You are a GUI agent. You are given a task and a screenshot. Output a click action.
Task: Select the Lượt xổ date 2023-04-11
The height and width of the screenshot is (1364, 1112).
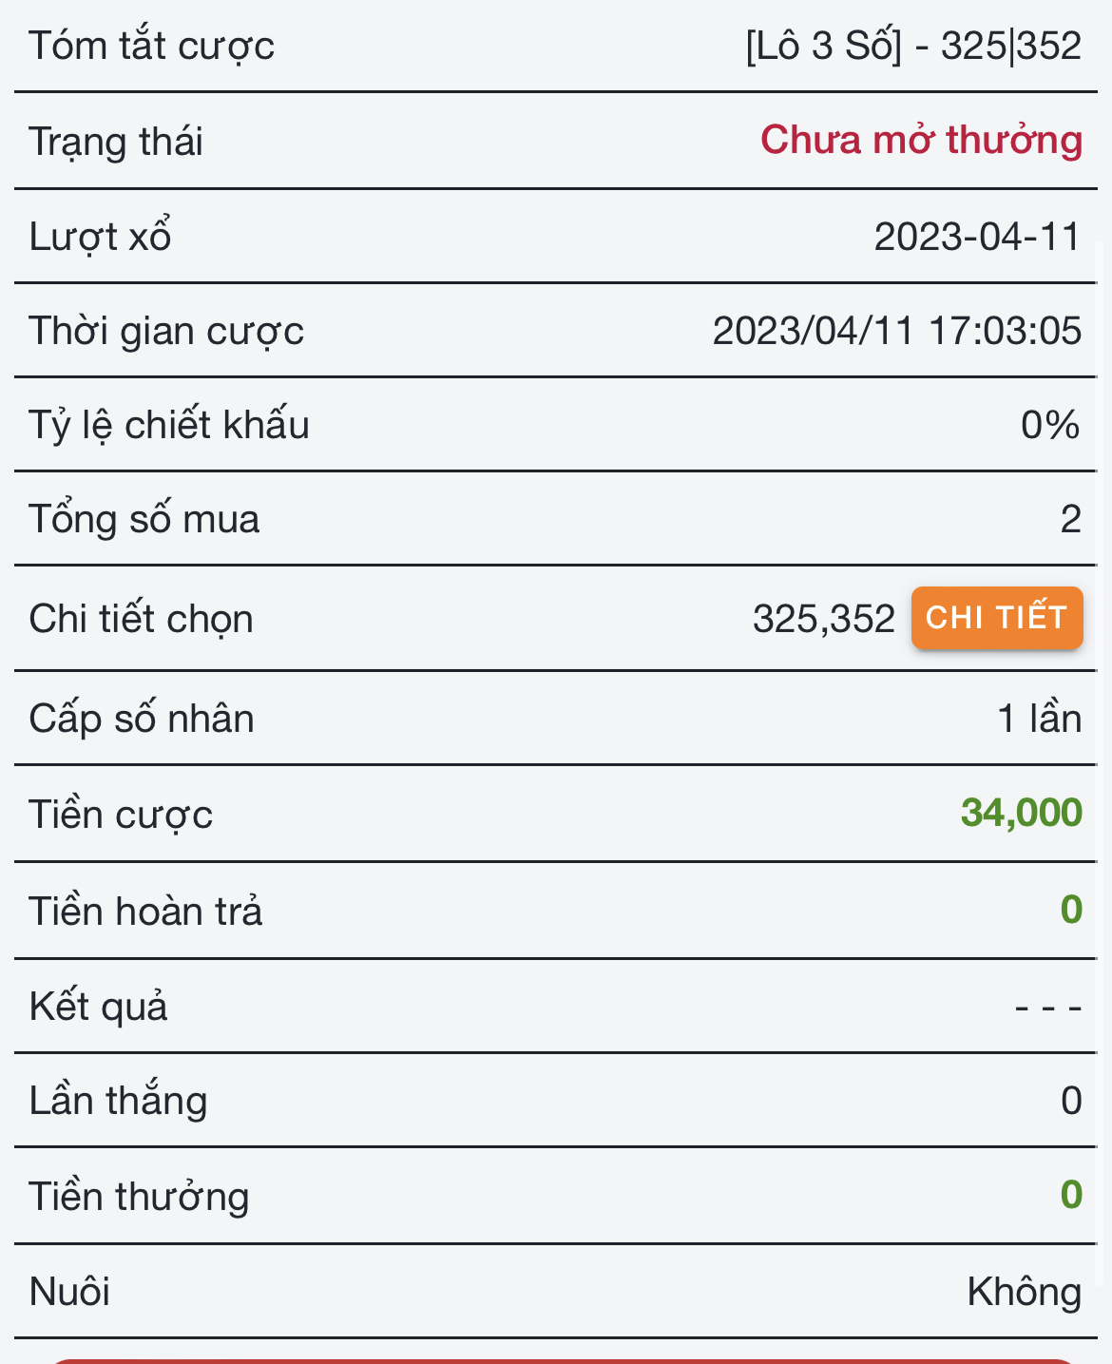(977, 237)
